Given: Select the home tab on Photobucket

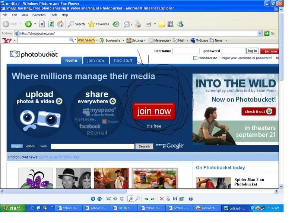Looking at the screenshot, I should 72,61.
